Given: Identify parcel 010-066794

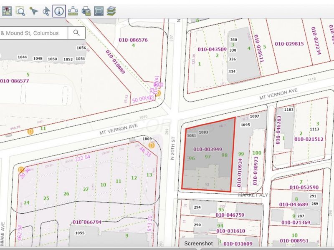Looking at the screenshot, I should point(87,222).
